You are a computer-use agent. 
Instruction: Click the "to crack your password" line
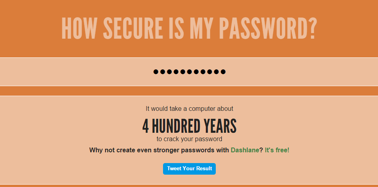coord(189,139)
